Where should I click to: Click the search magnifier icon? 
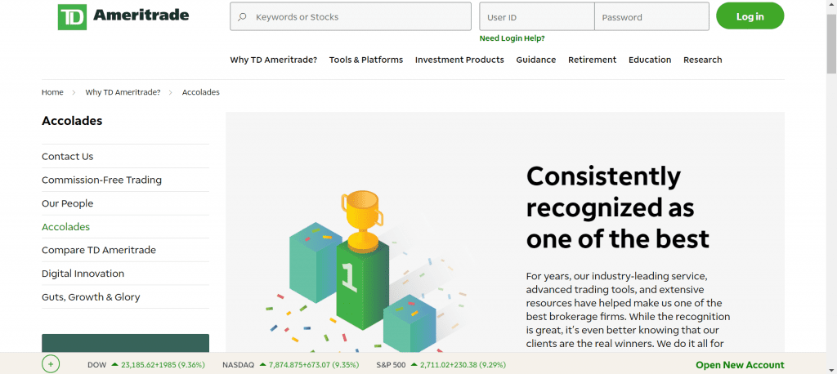[x=242, y=17]
